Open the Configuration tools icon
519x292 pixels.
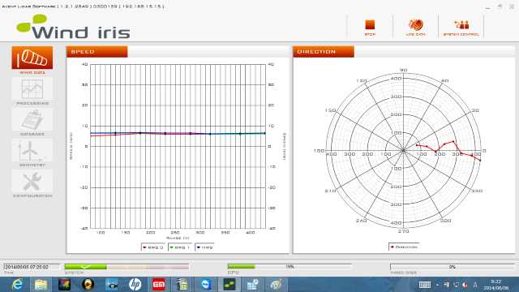(32, 181)
